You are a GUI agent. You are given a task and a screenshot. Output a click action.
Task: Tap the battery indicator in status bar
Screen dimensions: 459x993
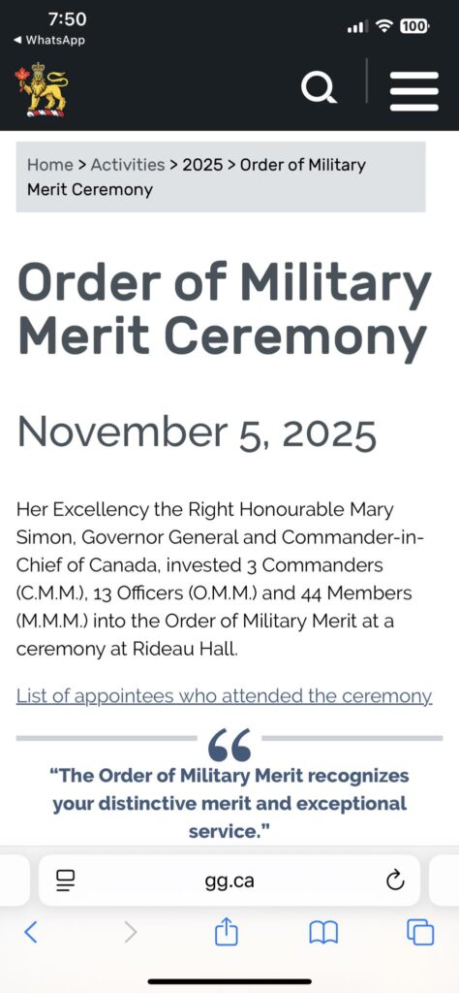(414, 26)
